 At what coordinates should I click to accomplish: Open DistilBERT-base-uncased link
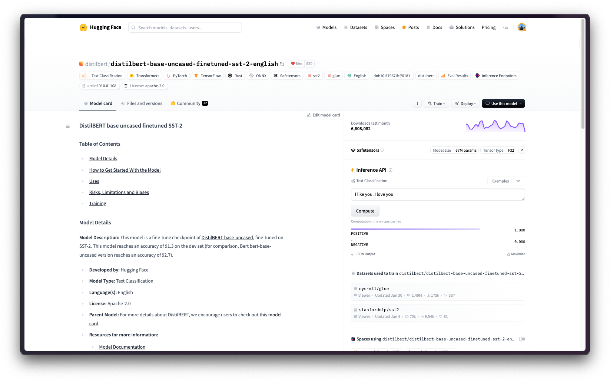click(227, 238)
